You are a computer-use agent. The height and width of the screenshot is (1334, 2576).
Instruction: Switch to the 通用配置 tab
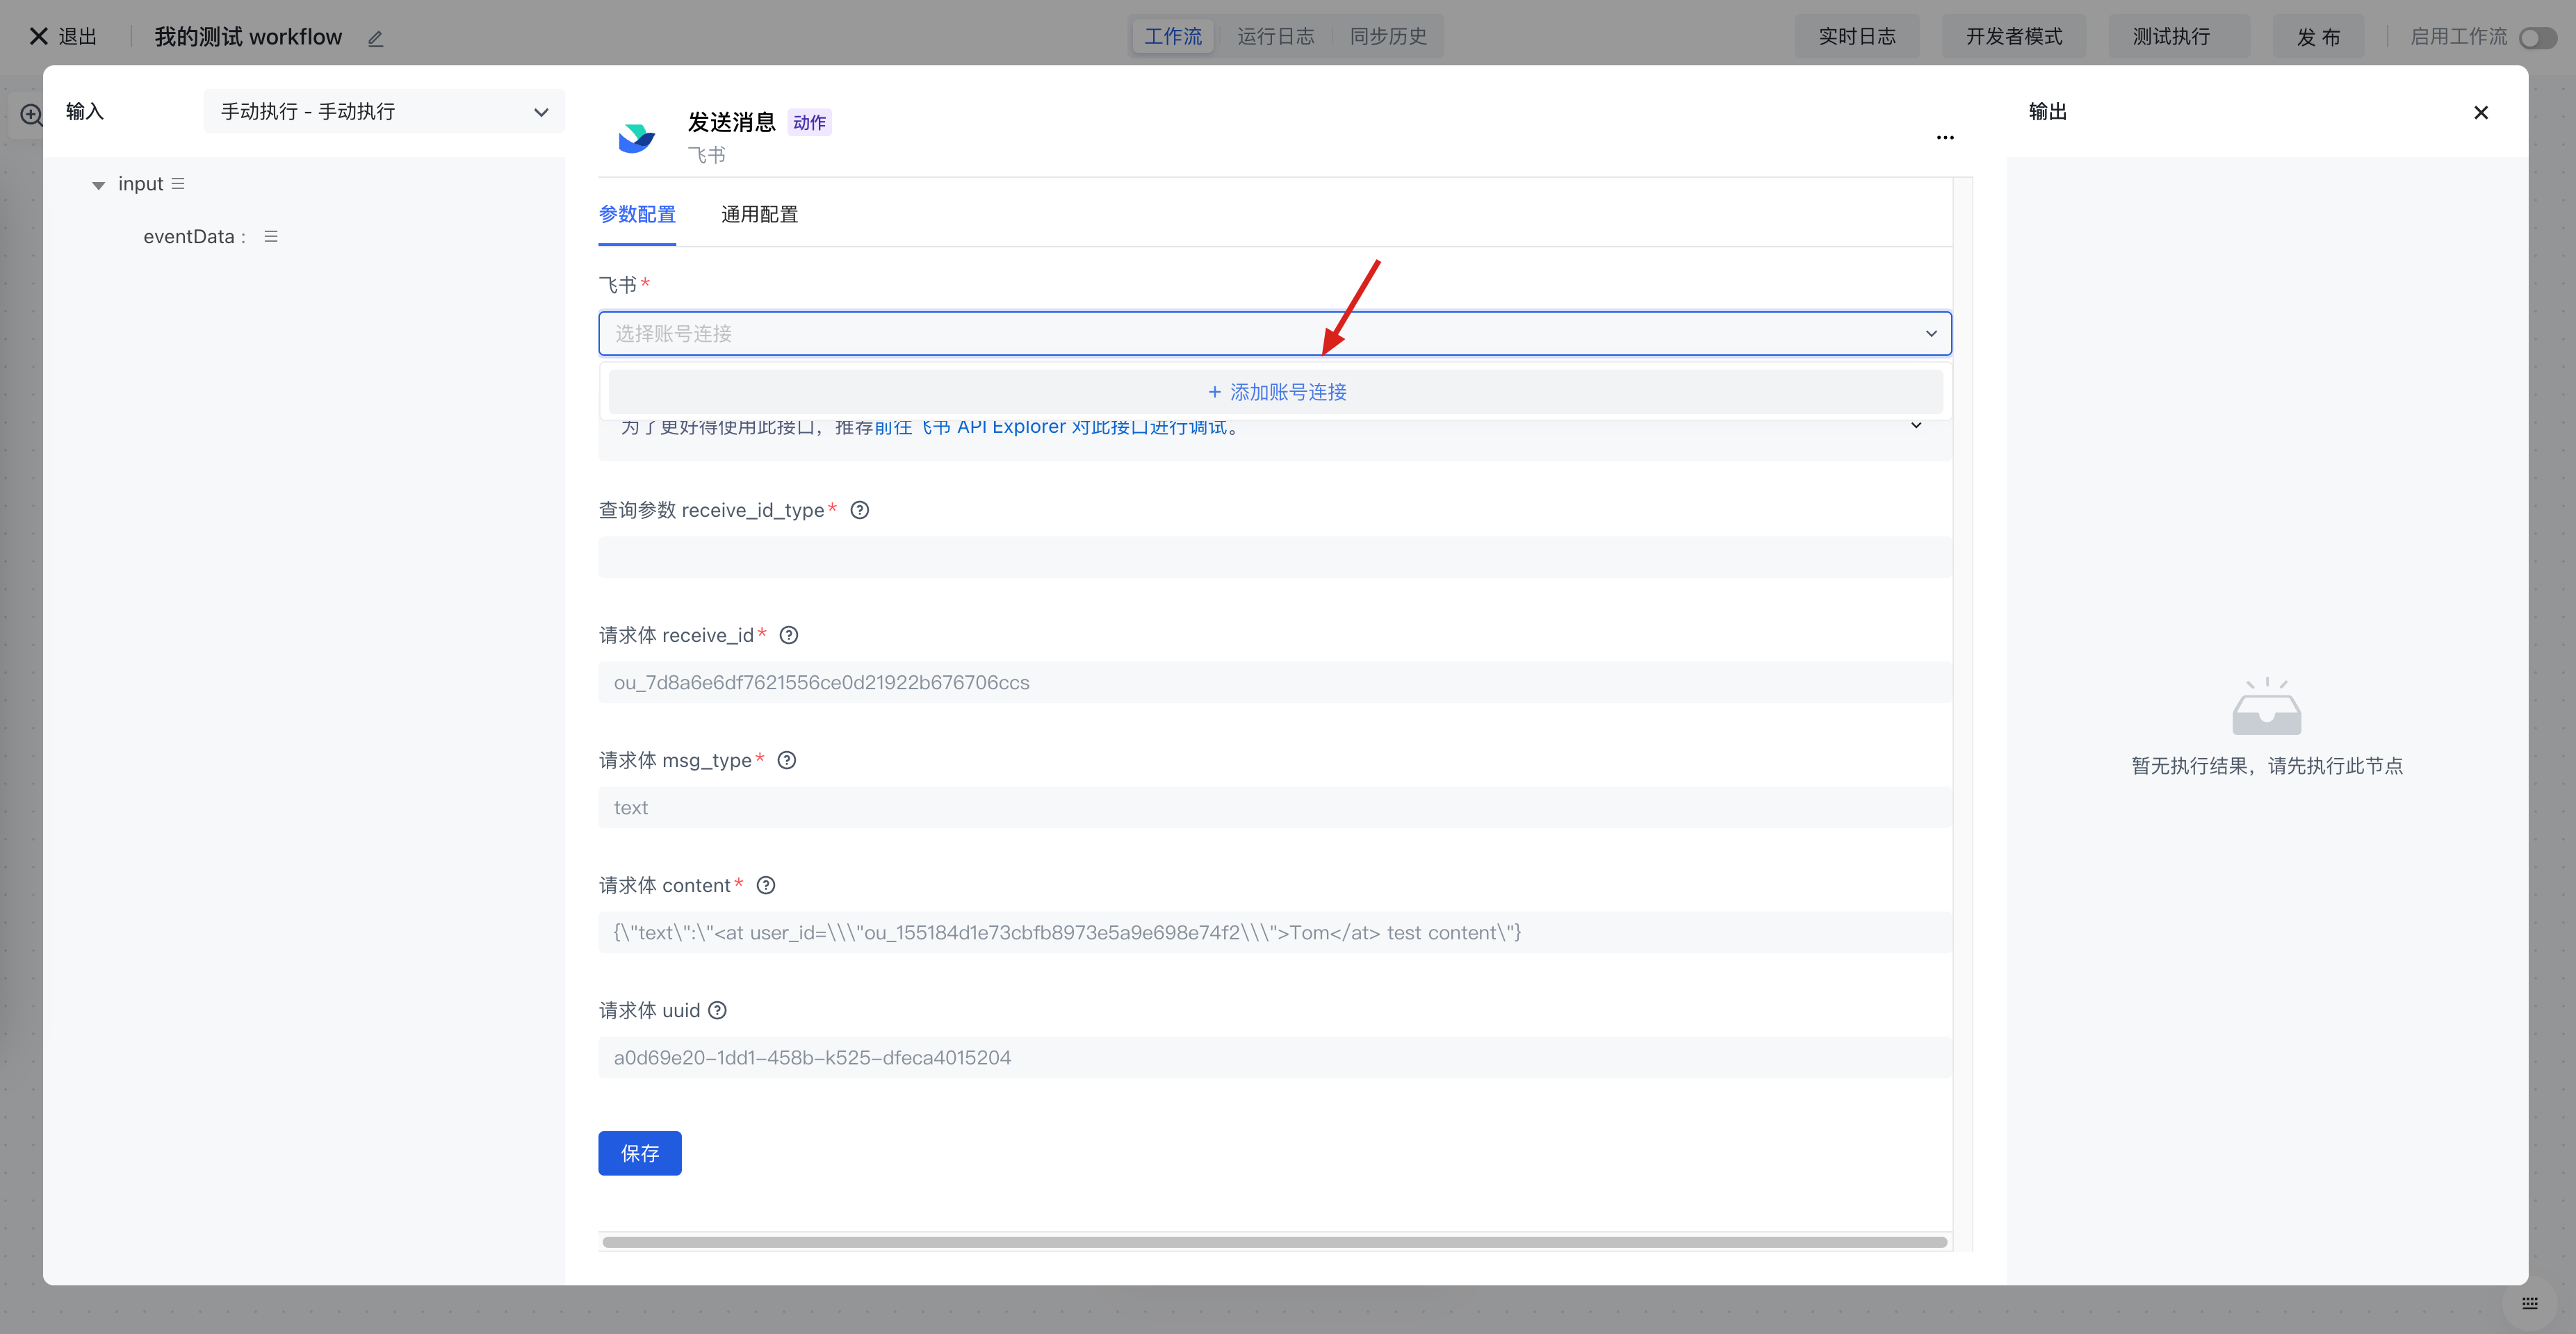pos(759,215)
